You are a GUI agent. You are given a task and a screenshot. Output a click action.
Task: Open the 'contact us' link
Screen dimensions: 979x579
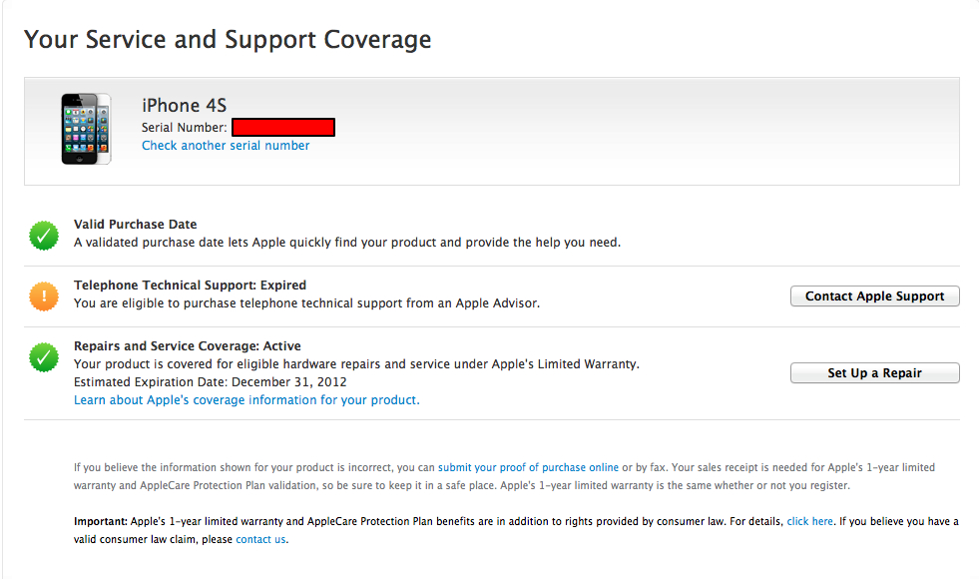(x=260, y=539)
